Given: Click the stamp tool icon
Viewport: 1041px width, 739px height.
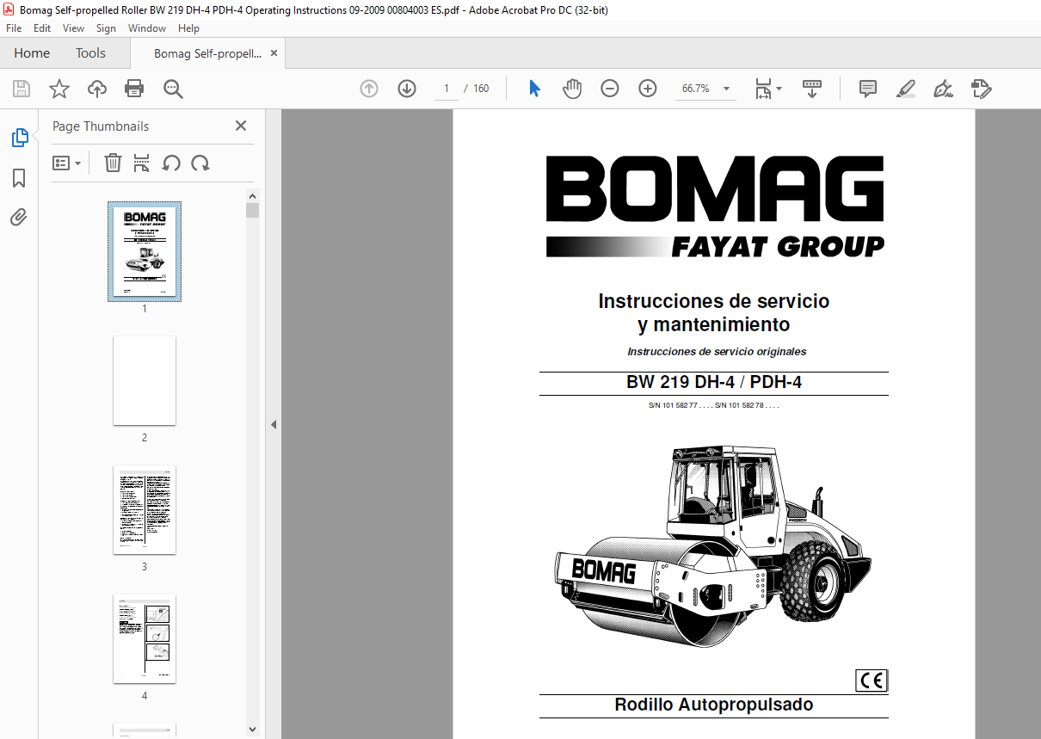Looking at the screenshot, I should pos(981,89).
